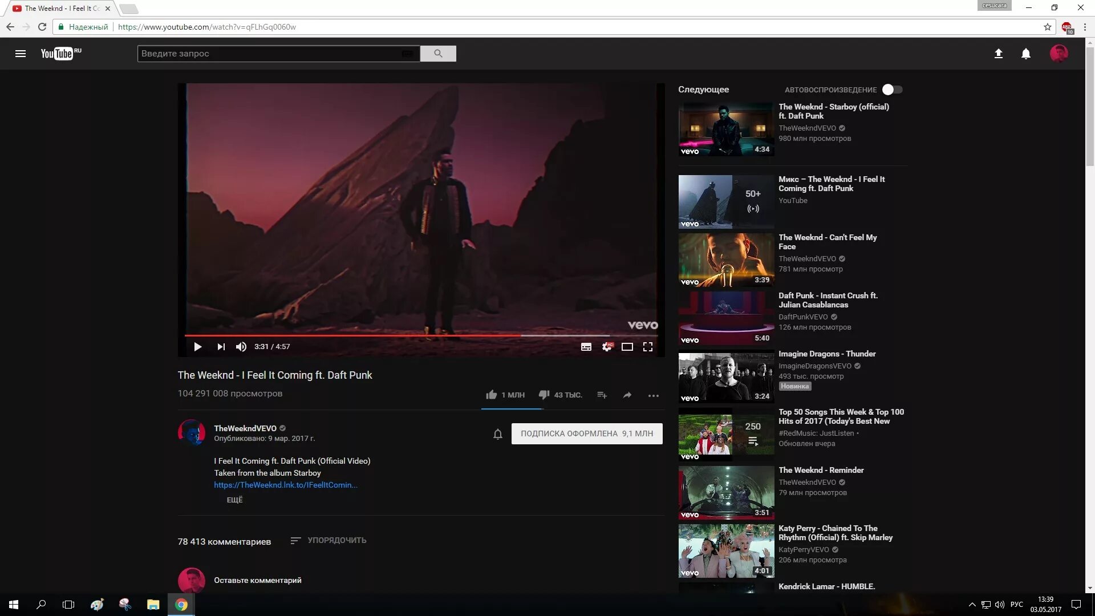Close the Weeknd browser tab
1095x616 pixels.
[108, 9]
